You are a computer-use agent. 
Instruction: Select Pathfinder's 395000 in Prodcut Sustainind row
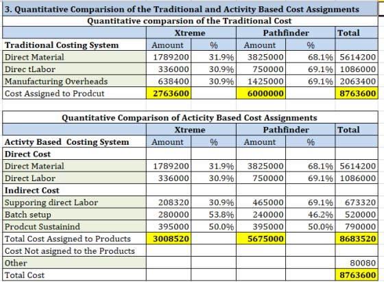261,226
